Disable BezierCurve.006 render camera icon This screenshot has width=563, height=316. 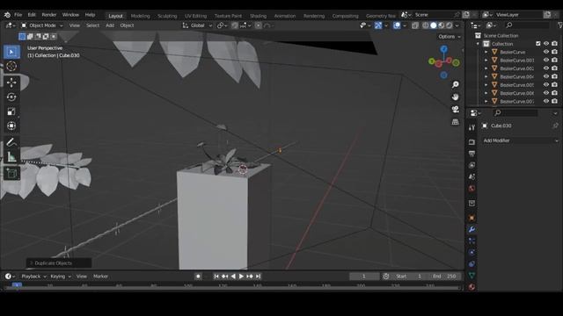tap(554, 93)
